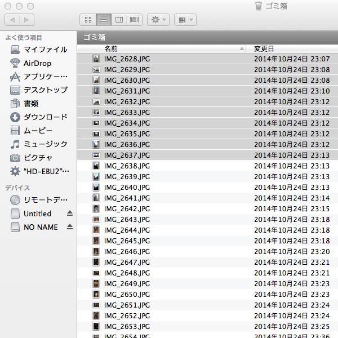Open ダウンロード folder in sidebar
The height and width of the screenshot is (338, 338).
click(x=45, y=117)
